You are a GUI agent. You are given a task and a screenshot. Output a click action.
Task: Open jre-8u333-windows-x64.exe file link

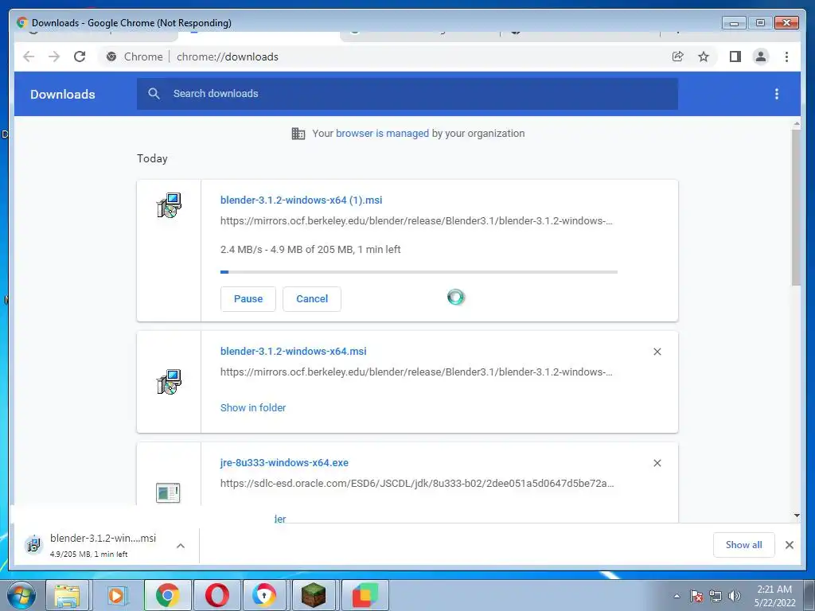click(284, 462)
